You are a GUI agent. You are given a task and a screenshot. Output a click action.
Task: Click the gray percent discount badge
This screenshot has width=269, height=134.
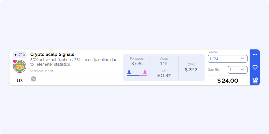point(33,79)
